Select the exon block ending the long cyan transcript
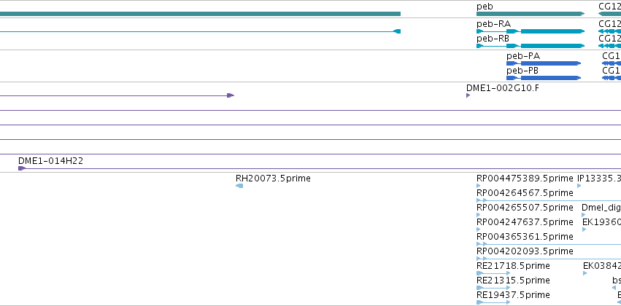The height and width of the screenshot is (306, 621). point(397,31)
